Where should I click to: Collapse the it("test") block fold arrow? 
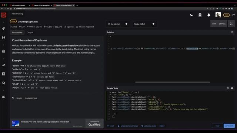[x=111, y=95]
